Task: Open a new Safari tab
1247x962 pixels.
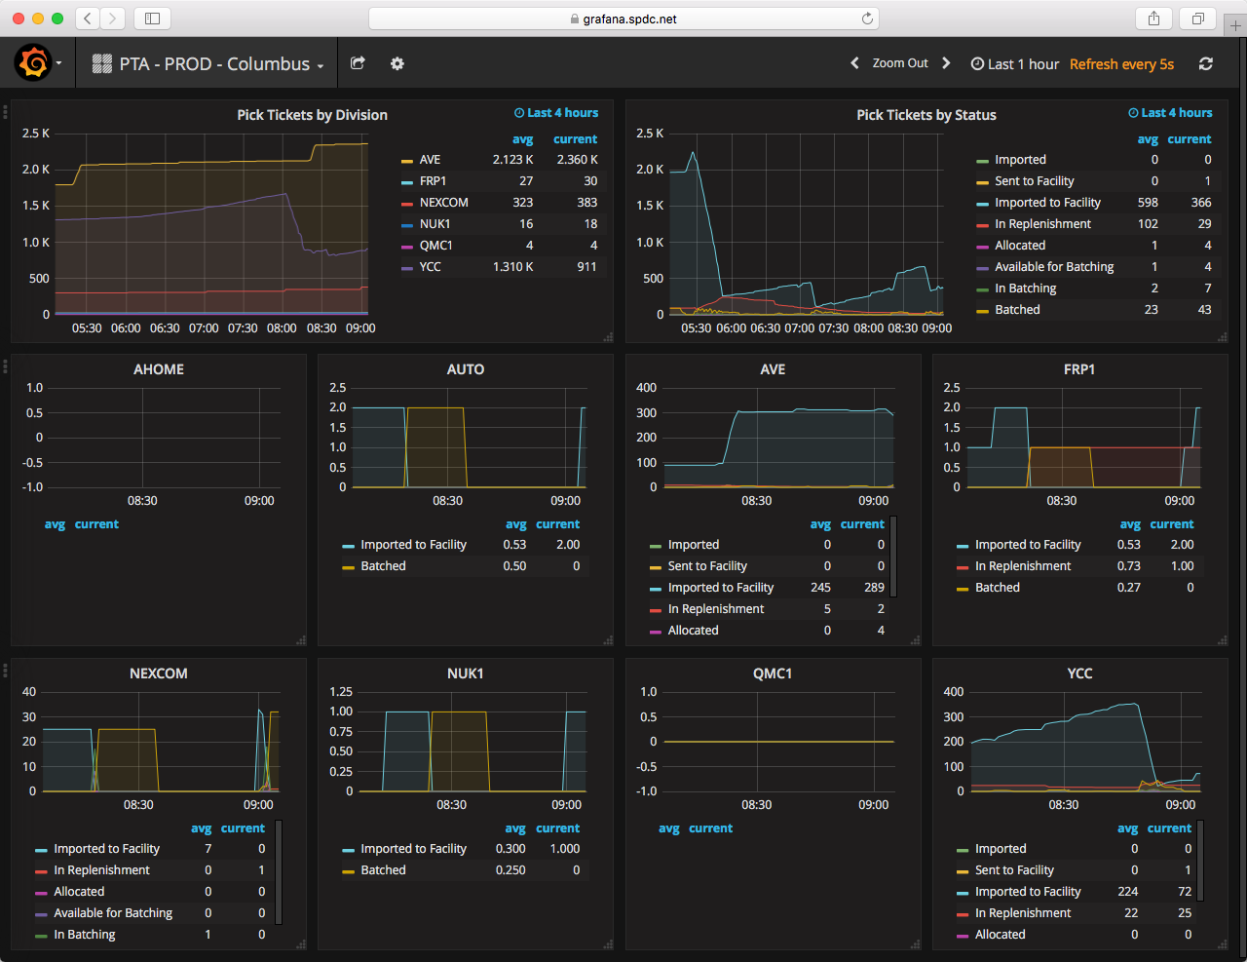Action: (x=1235, y=25)
